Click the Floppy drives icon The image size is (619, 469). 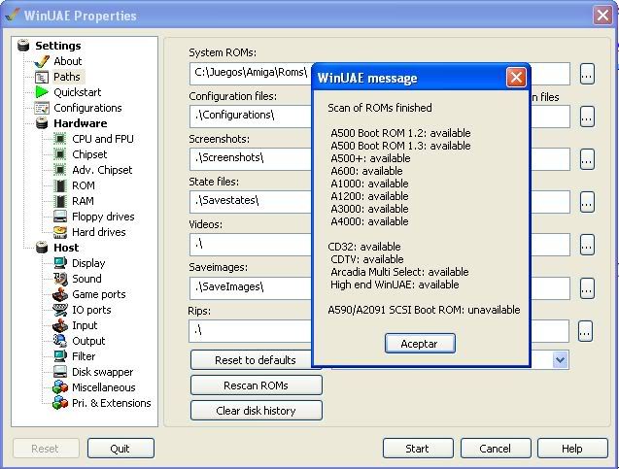pyautogui.click(x=60, y=217)
